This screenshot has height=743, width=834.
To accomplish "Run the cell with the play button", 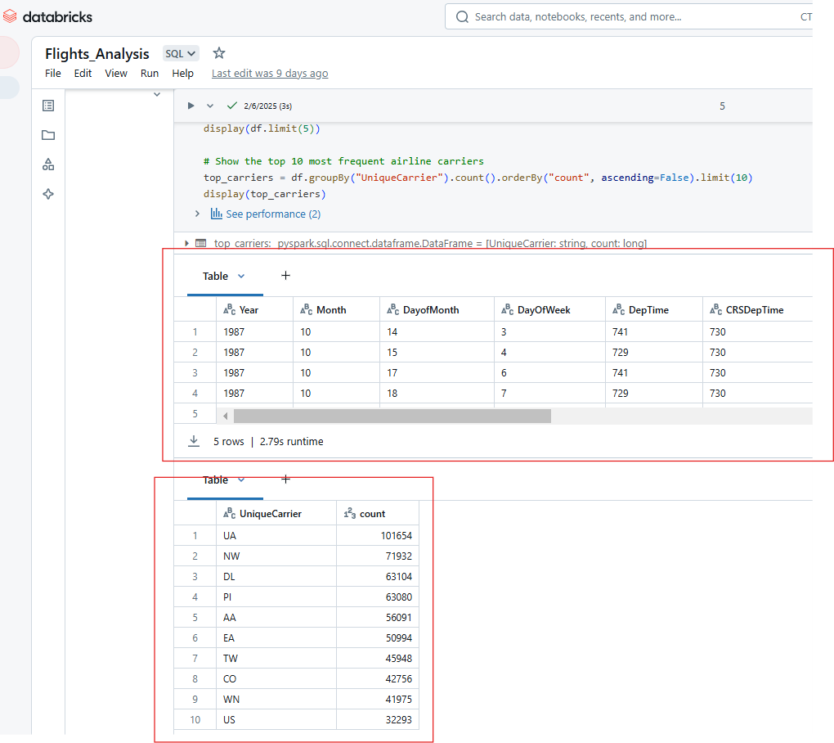I will [x=191, y=106].
